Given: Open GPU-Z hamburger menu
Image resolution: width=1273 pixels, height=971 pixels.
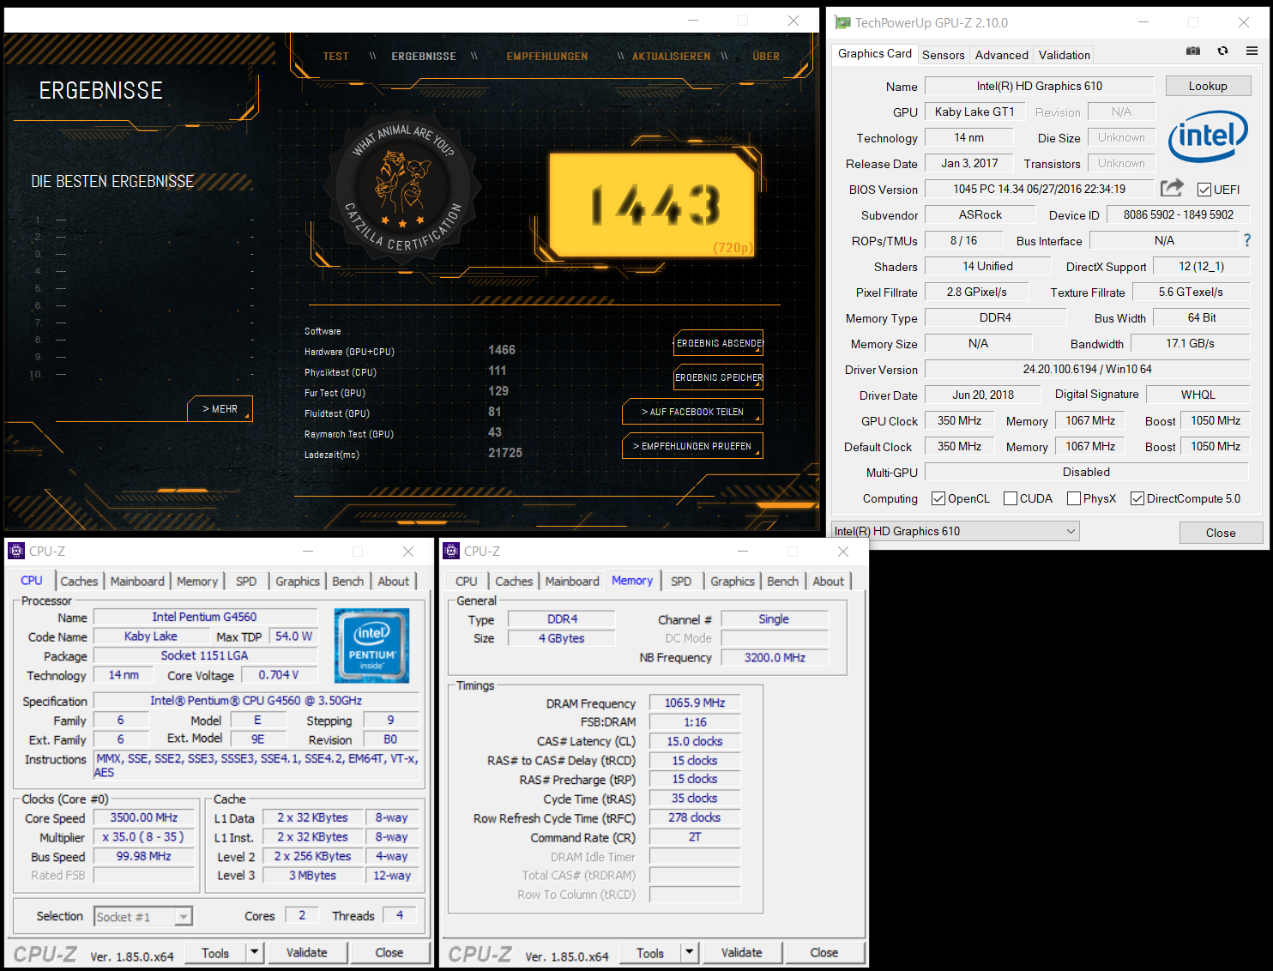Looking at the screenshot, I should pos(1252,51).
